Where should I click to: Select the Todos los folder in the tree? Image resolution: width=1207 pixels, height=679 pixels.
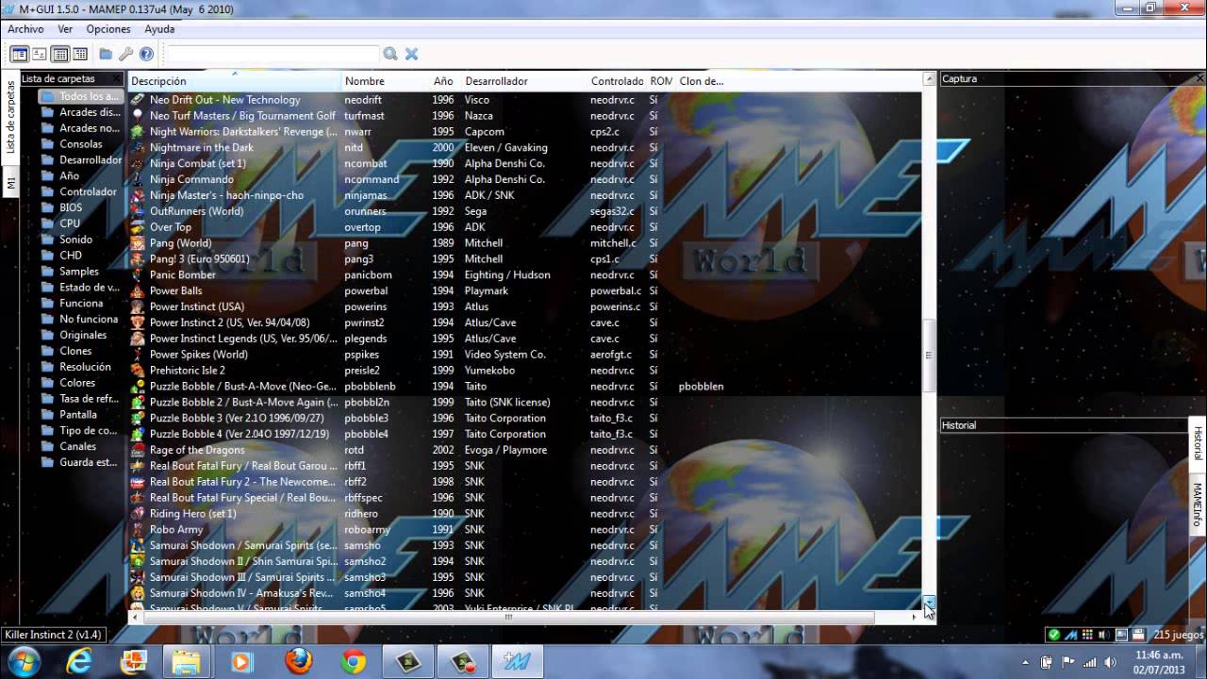(x=79, y=96)
